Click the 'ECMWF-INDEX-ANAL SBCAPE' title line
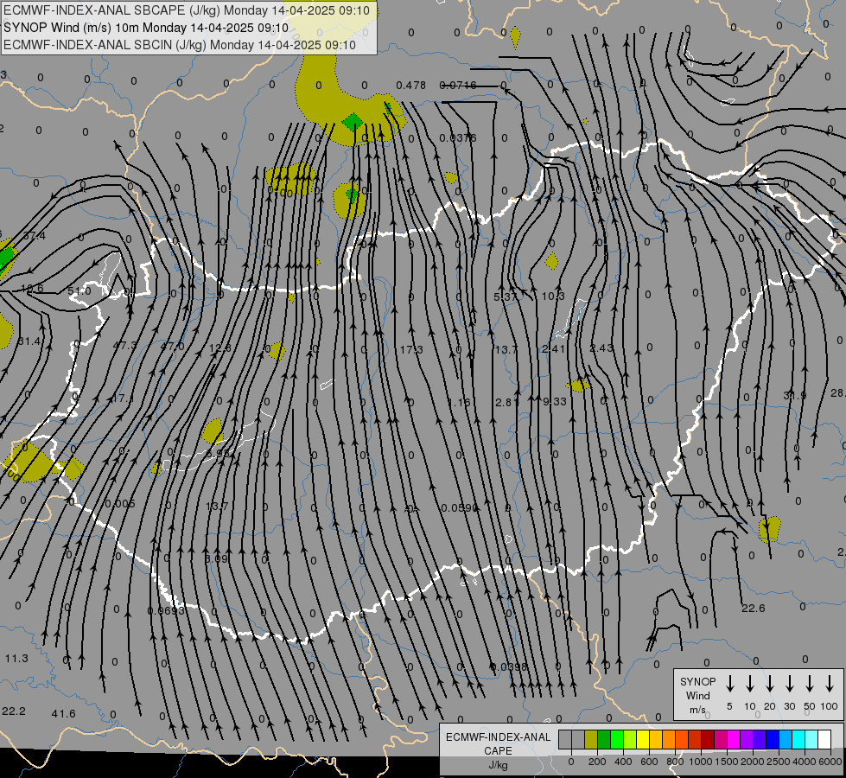 click(x=187, y=10)
